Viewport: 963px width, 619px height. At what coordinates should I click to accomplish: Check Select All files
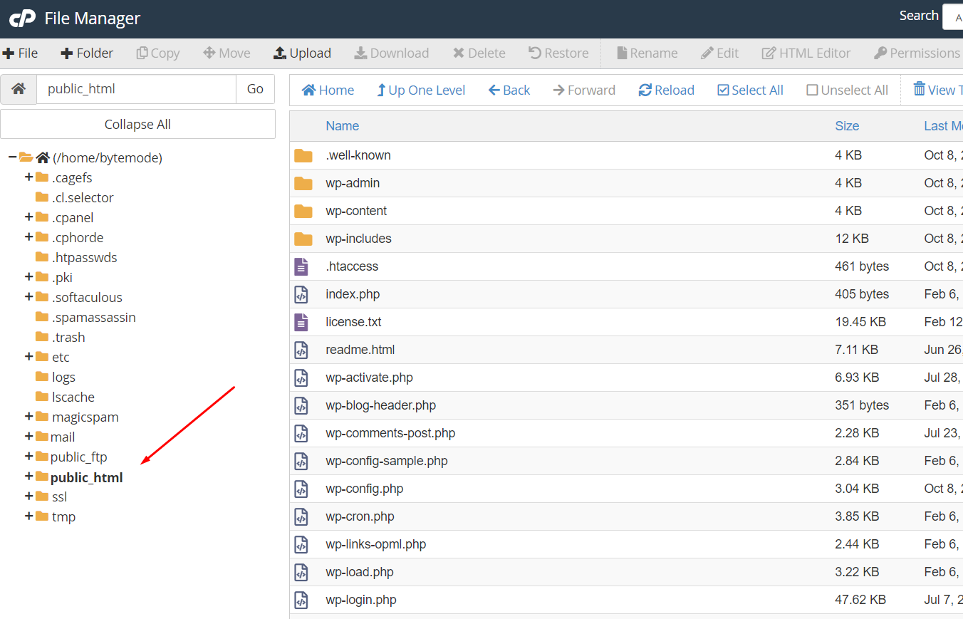pos(723,90)
